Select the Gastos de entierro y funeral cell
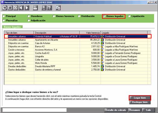This screenshot has width=158, height=113. tap(57, 70)
